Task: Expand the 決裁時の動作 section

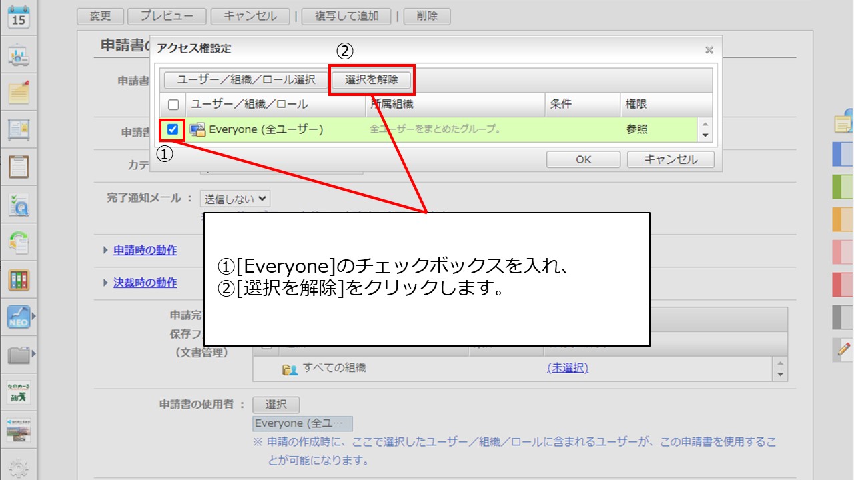Action: pos(145,283)
